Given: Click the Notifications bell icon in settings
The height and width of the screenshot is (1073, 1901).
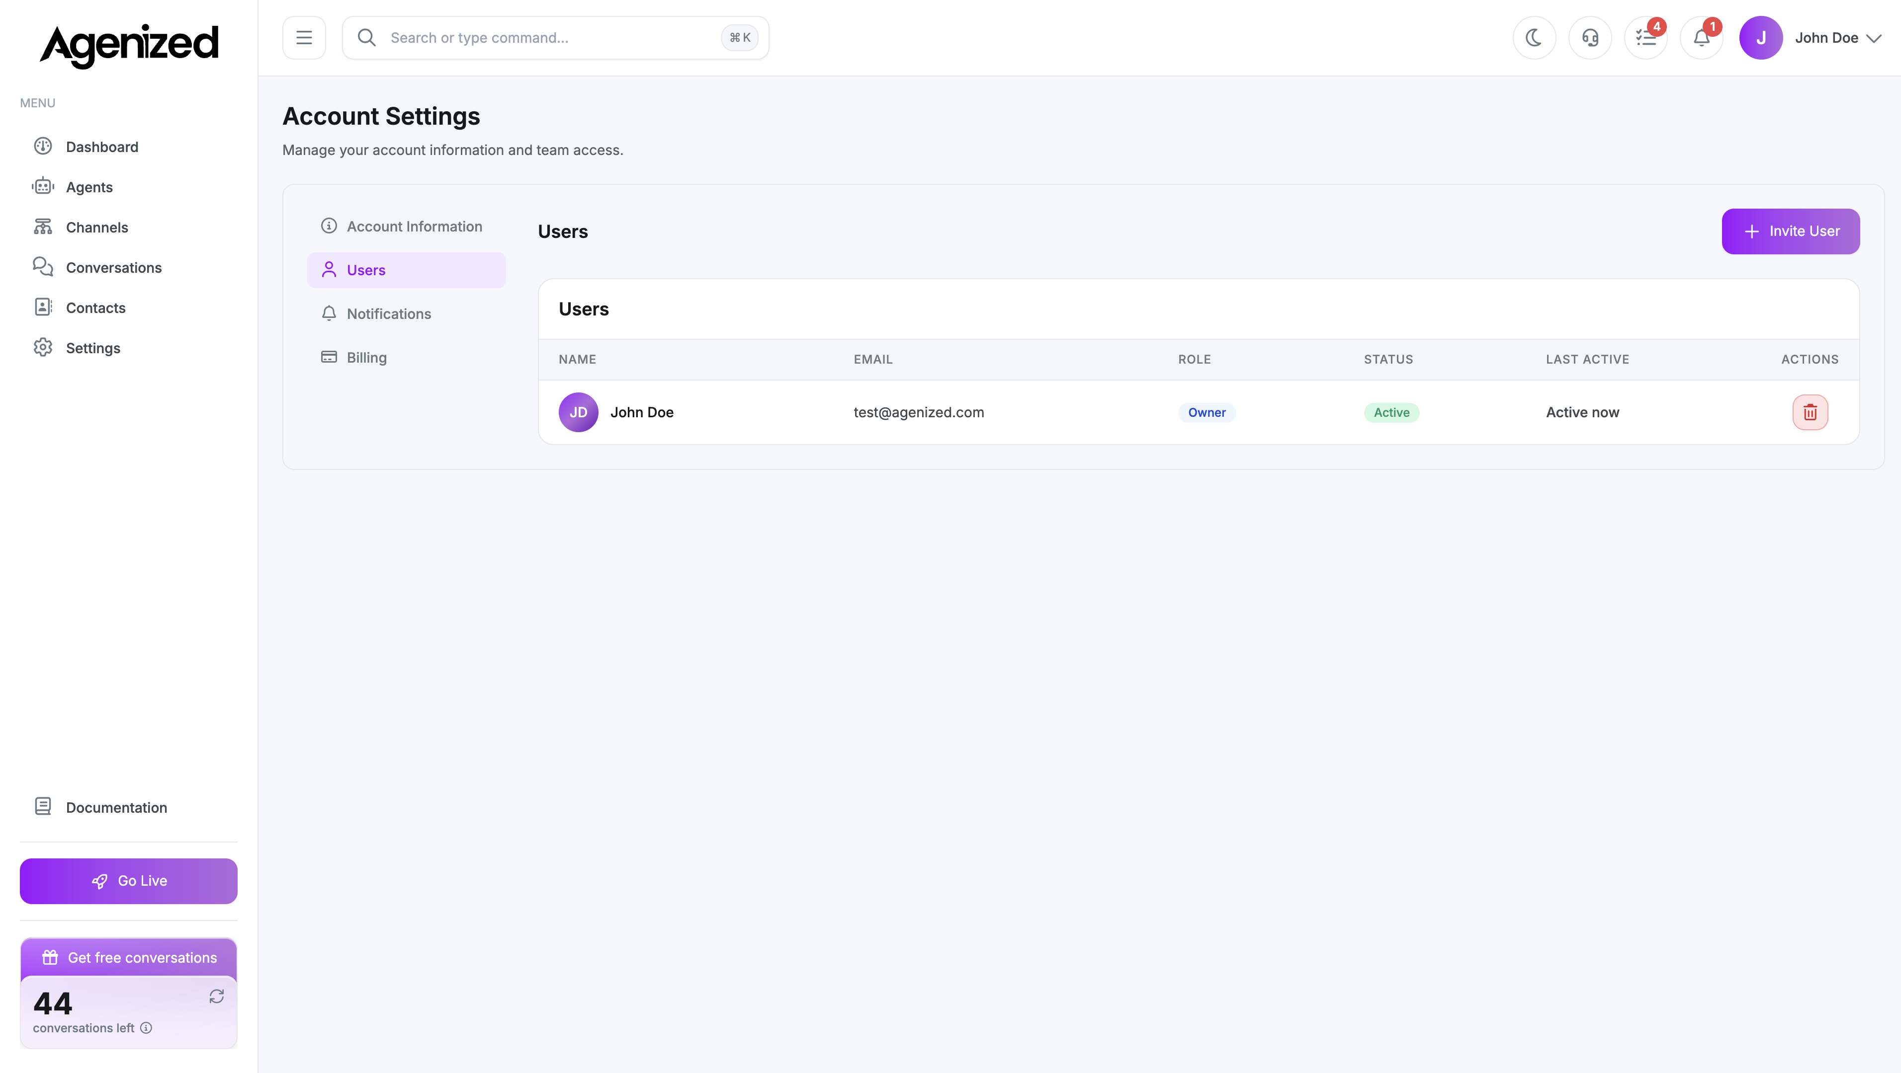Looking at the screenshot, I should [329, 312].
